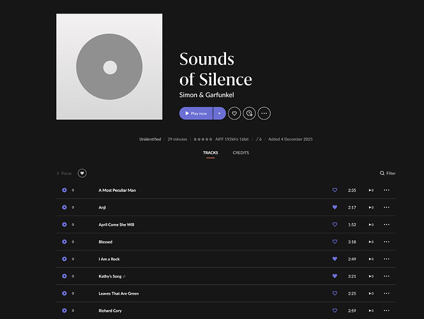Image resolution: width=424 pixels, height=319 pixels.
Task: Click the play count icon for Blessed
Action: 371,242
